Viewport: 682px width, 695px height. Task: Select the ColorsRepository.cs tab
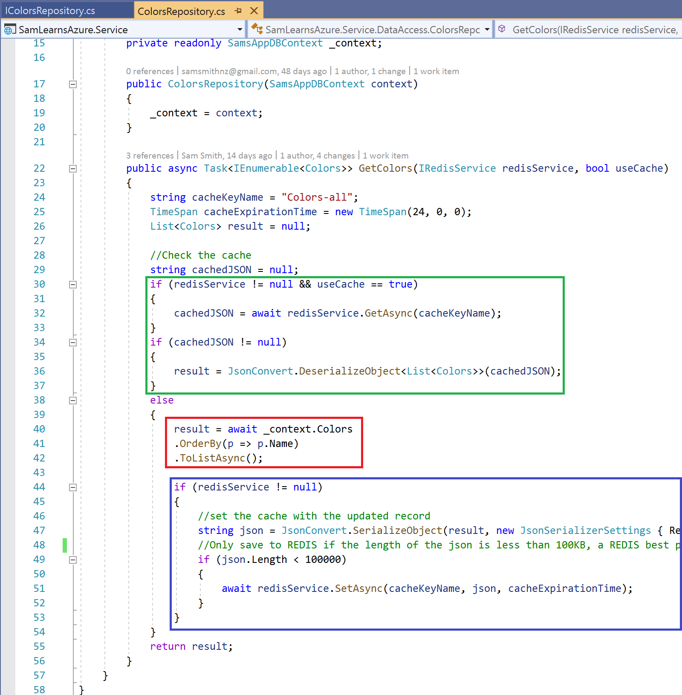[181, 11]
